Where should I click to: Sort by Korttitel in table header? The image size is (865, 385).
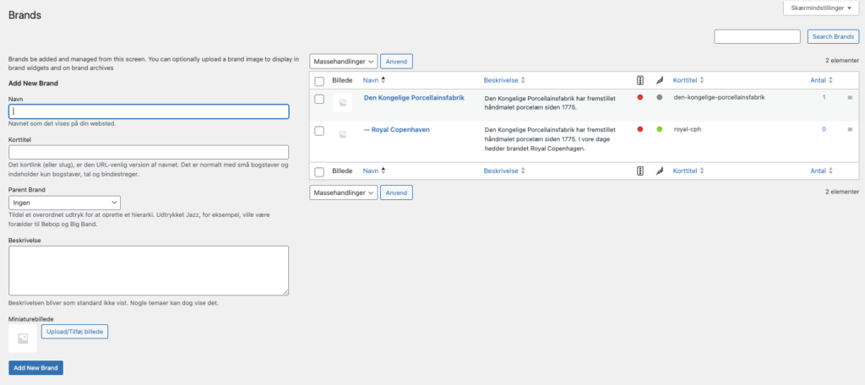(688, 80)
